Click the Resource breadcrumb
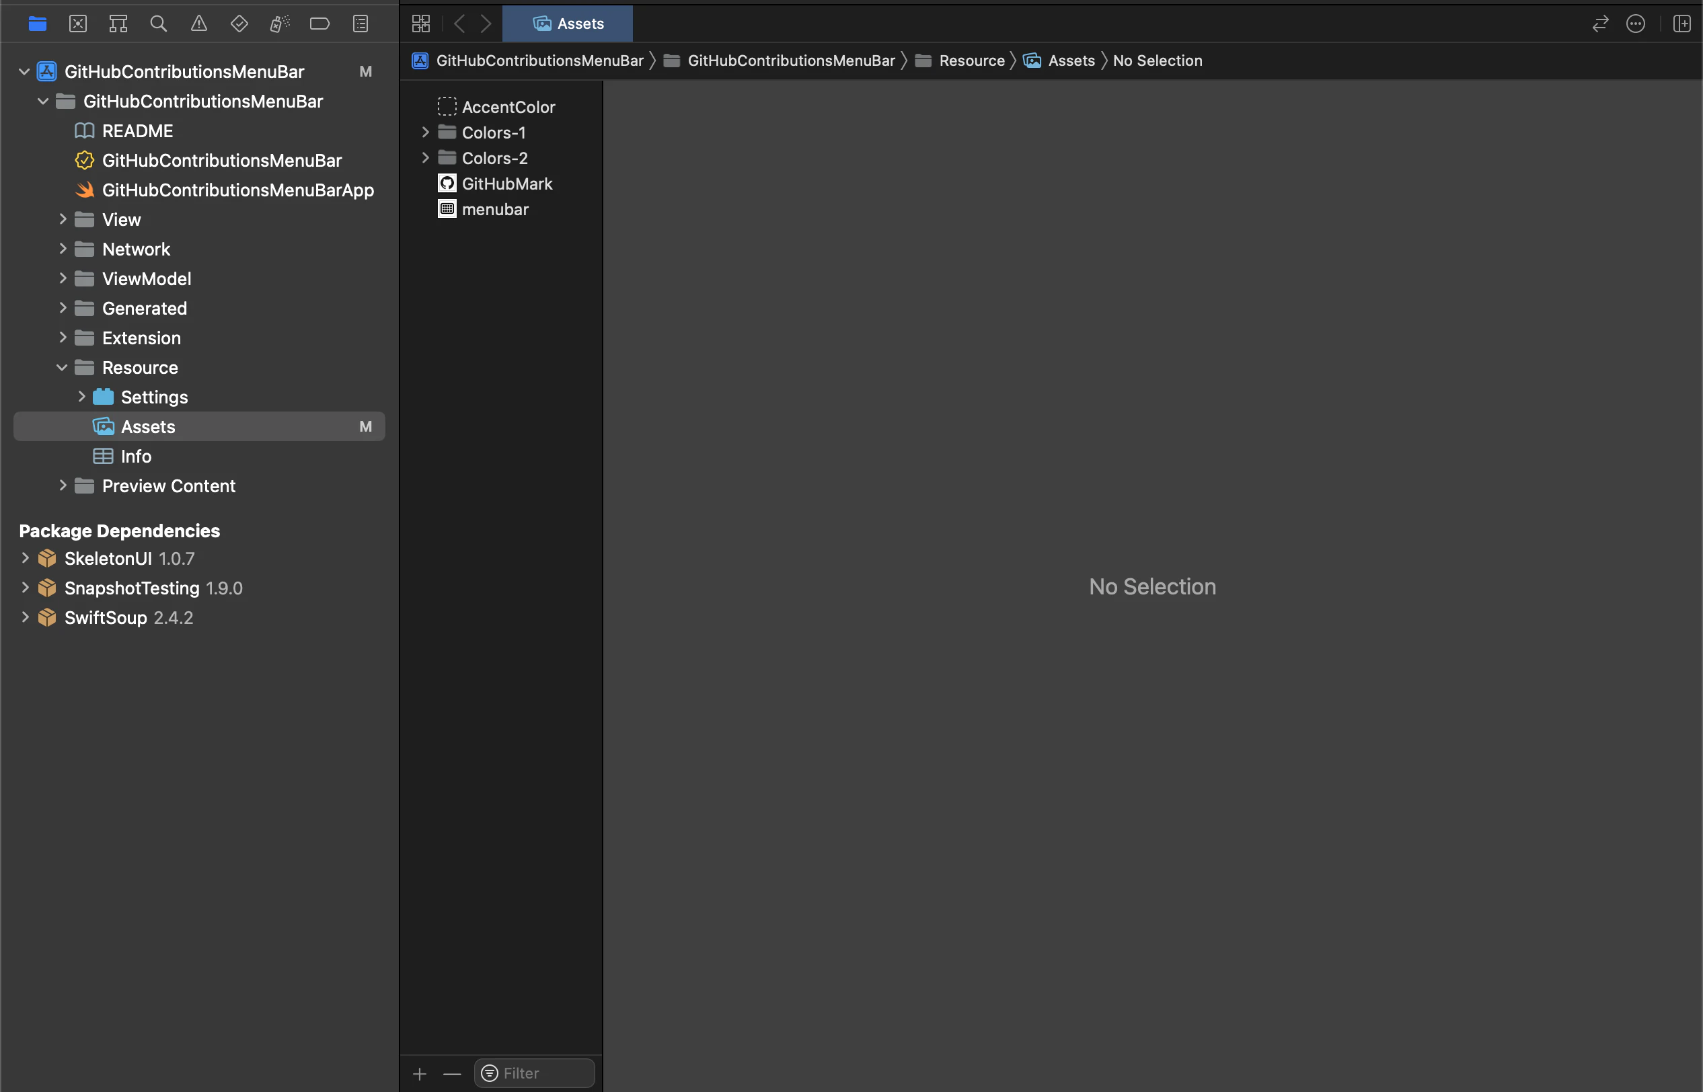The width and height of the screenshot is (1703, 1092). 960,61
